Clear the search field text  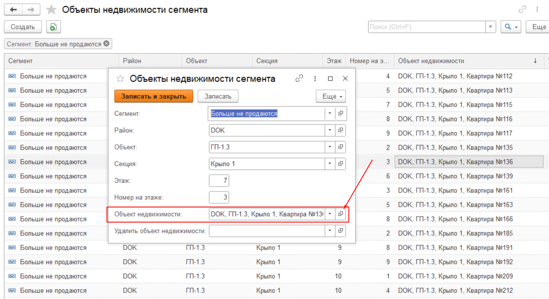[x=490, y=27]
